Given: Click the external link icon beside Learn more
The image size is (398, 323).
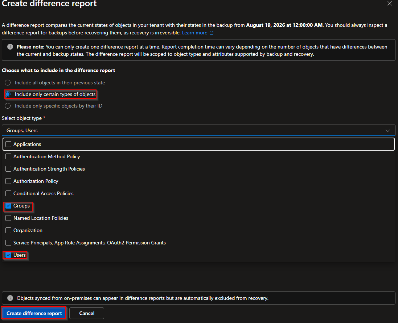Looking at the screenshot, I should (x=212, y=33).
